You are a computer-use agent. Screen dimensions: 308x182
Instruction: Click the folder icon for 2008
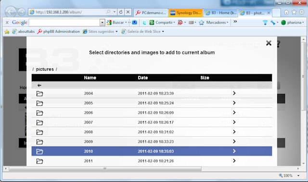coord(39,132)
